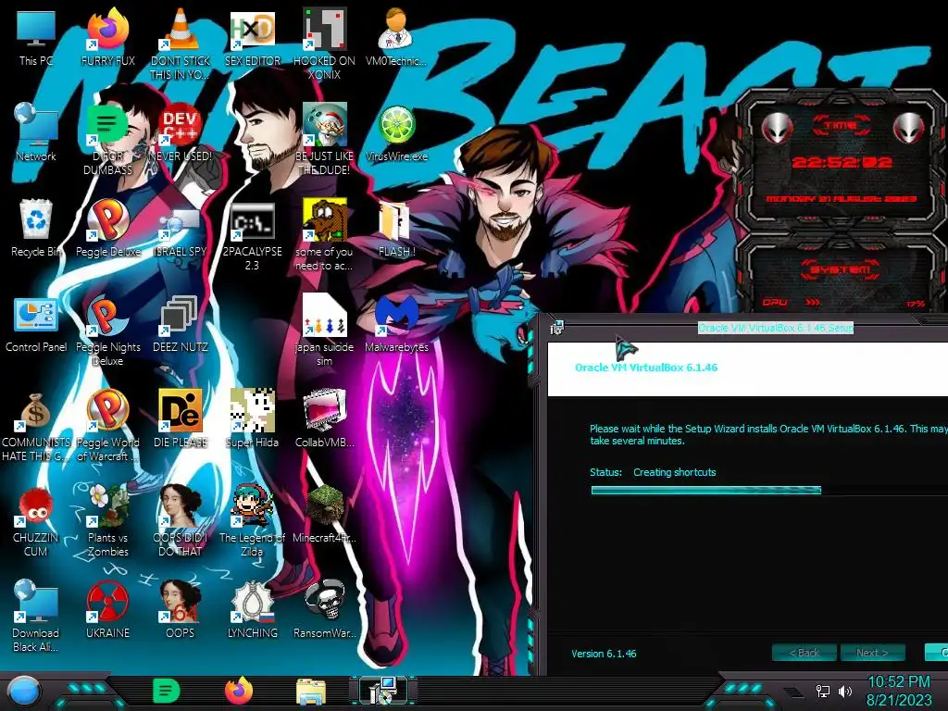Open the Control Panel desktop icon
This screenshot has width=948, height=711.
(36, 323)
